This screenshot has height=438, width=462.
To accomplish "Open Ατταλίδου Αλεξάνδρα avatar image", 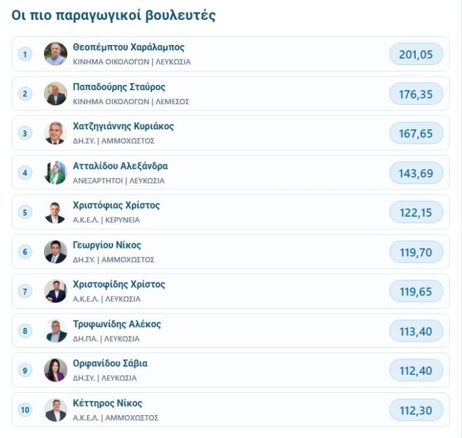I will pos(55,173).
